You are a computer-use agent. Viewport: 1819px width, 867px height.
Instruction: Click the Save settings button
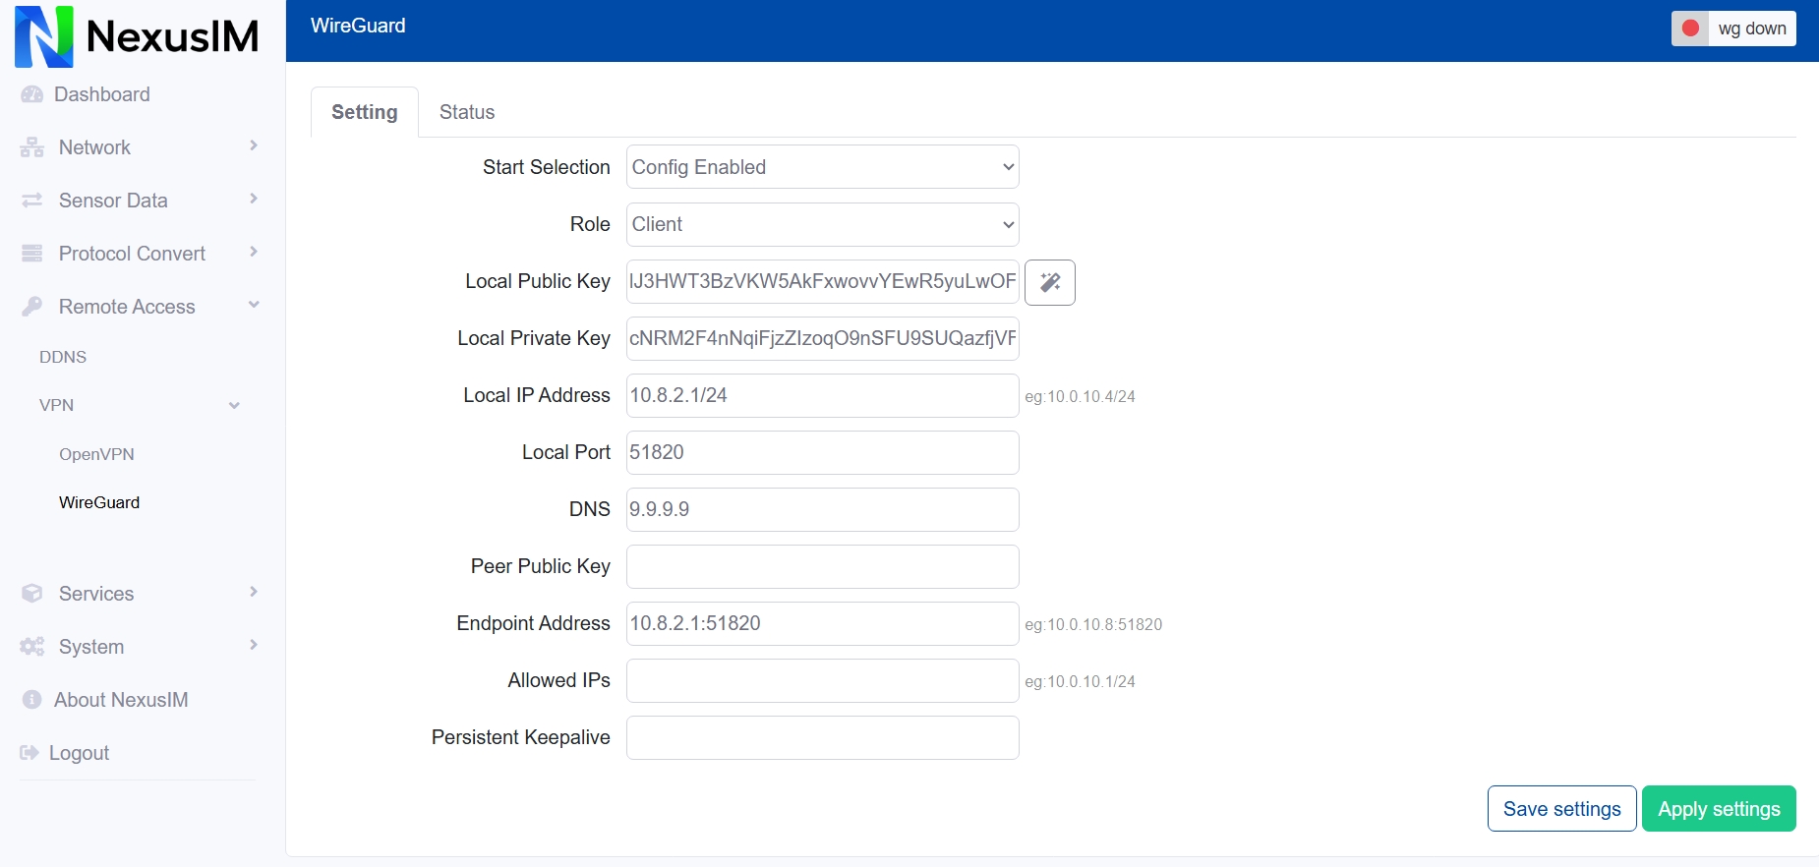tap(1562, 809)
